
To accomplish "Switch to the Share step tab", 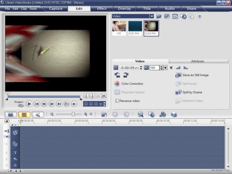I will (191, 9).
